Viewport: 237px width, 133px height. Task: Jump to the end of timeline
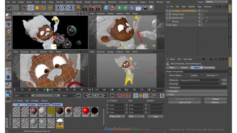click(112, 96)
